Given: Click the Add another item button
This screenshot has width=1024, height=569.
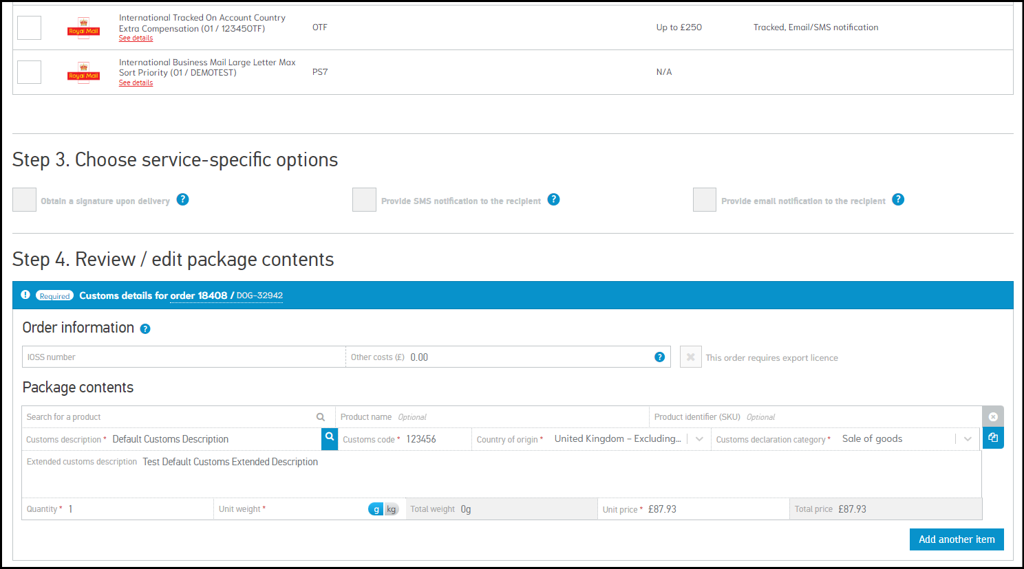Looking at the screenshot, I should pyautogui.click(x=956, y=539).
